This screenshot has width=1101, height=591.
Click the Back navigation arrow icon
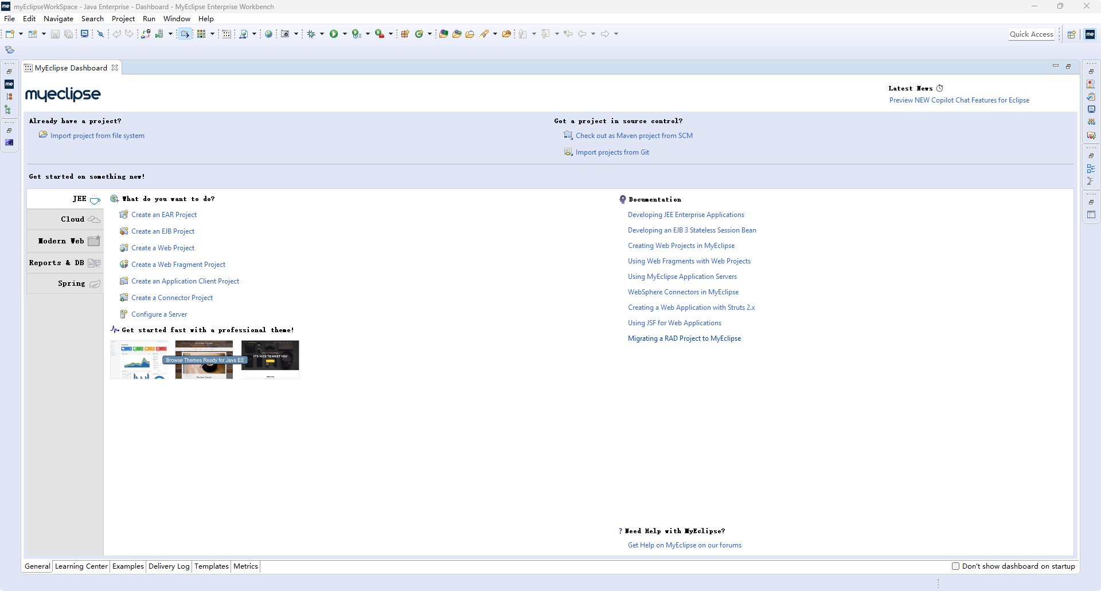tap(582, 34)
